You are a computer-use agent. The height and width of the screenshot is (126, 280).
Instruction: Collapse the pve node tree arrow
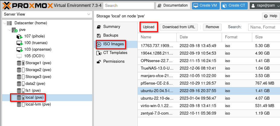click(10, 30)
